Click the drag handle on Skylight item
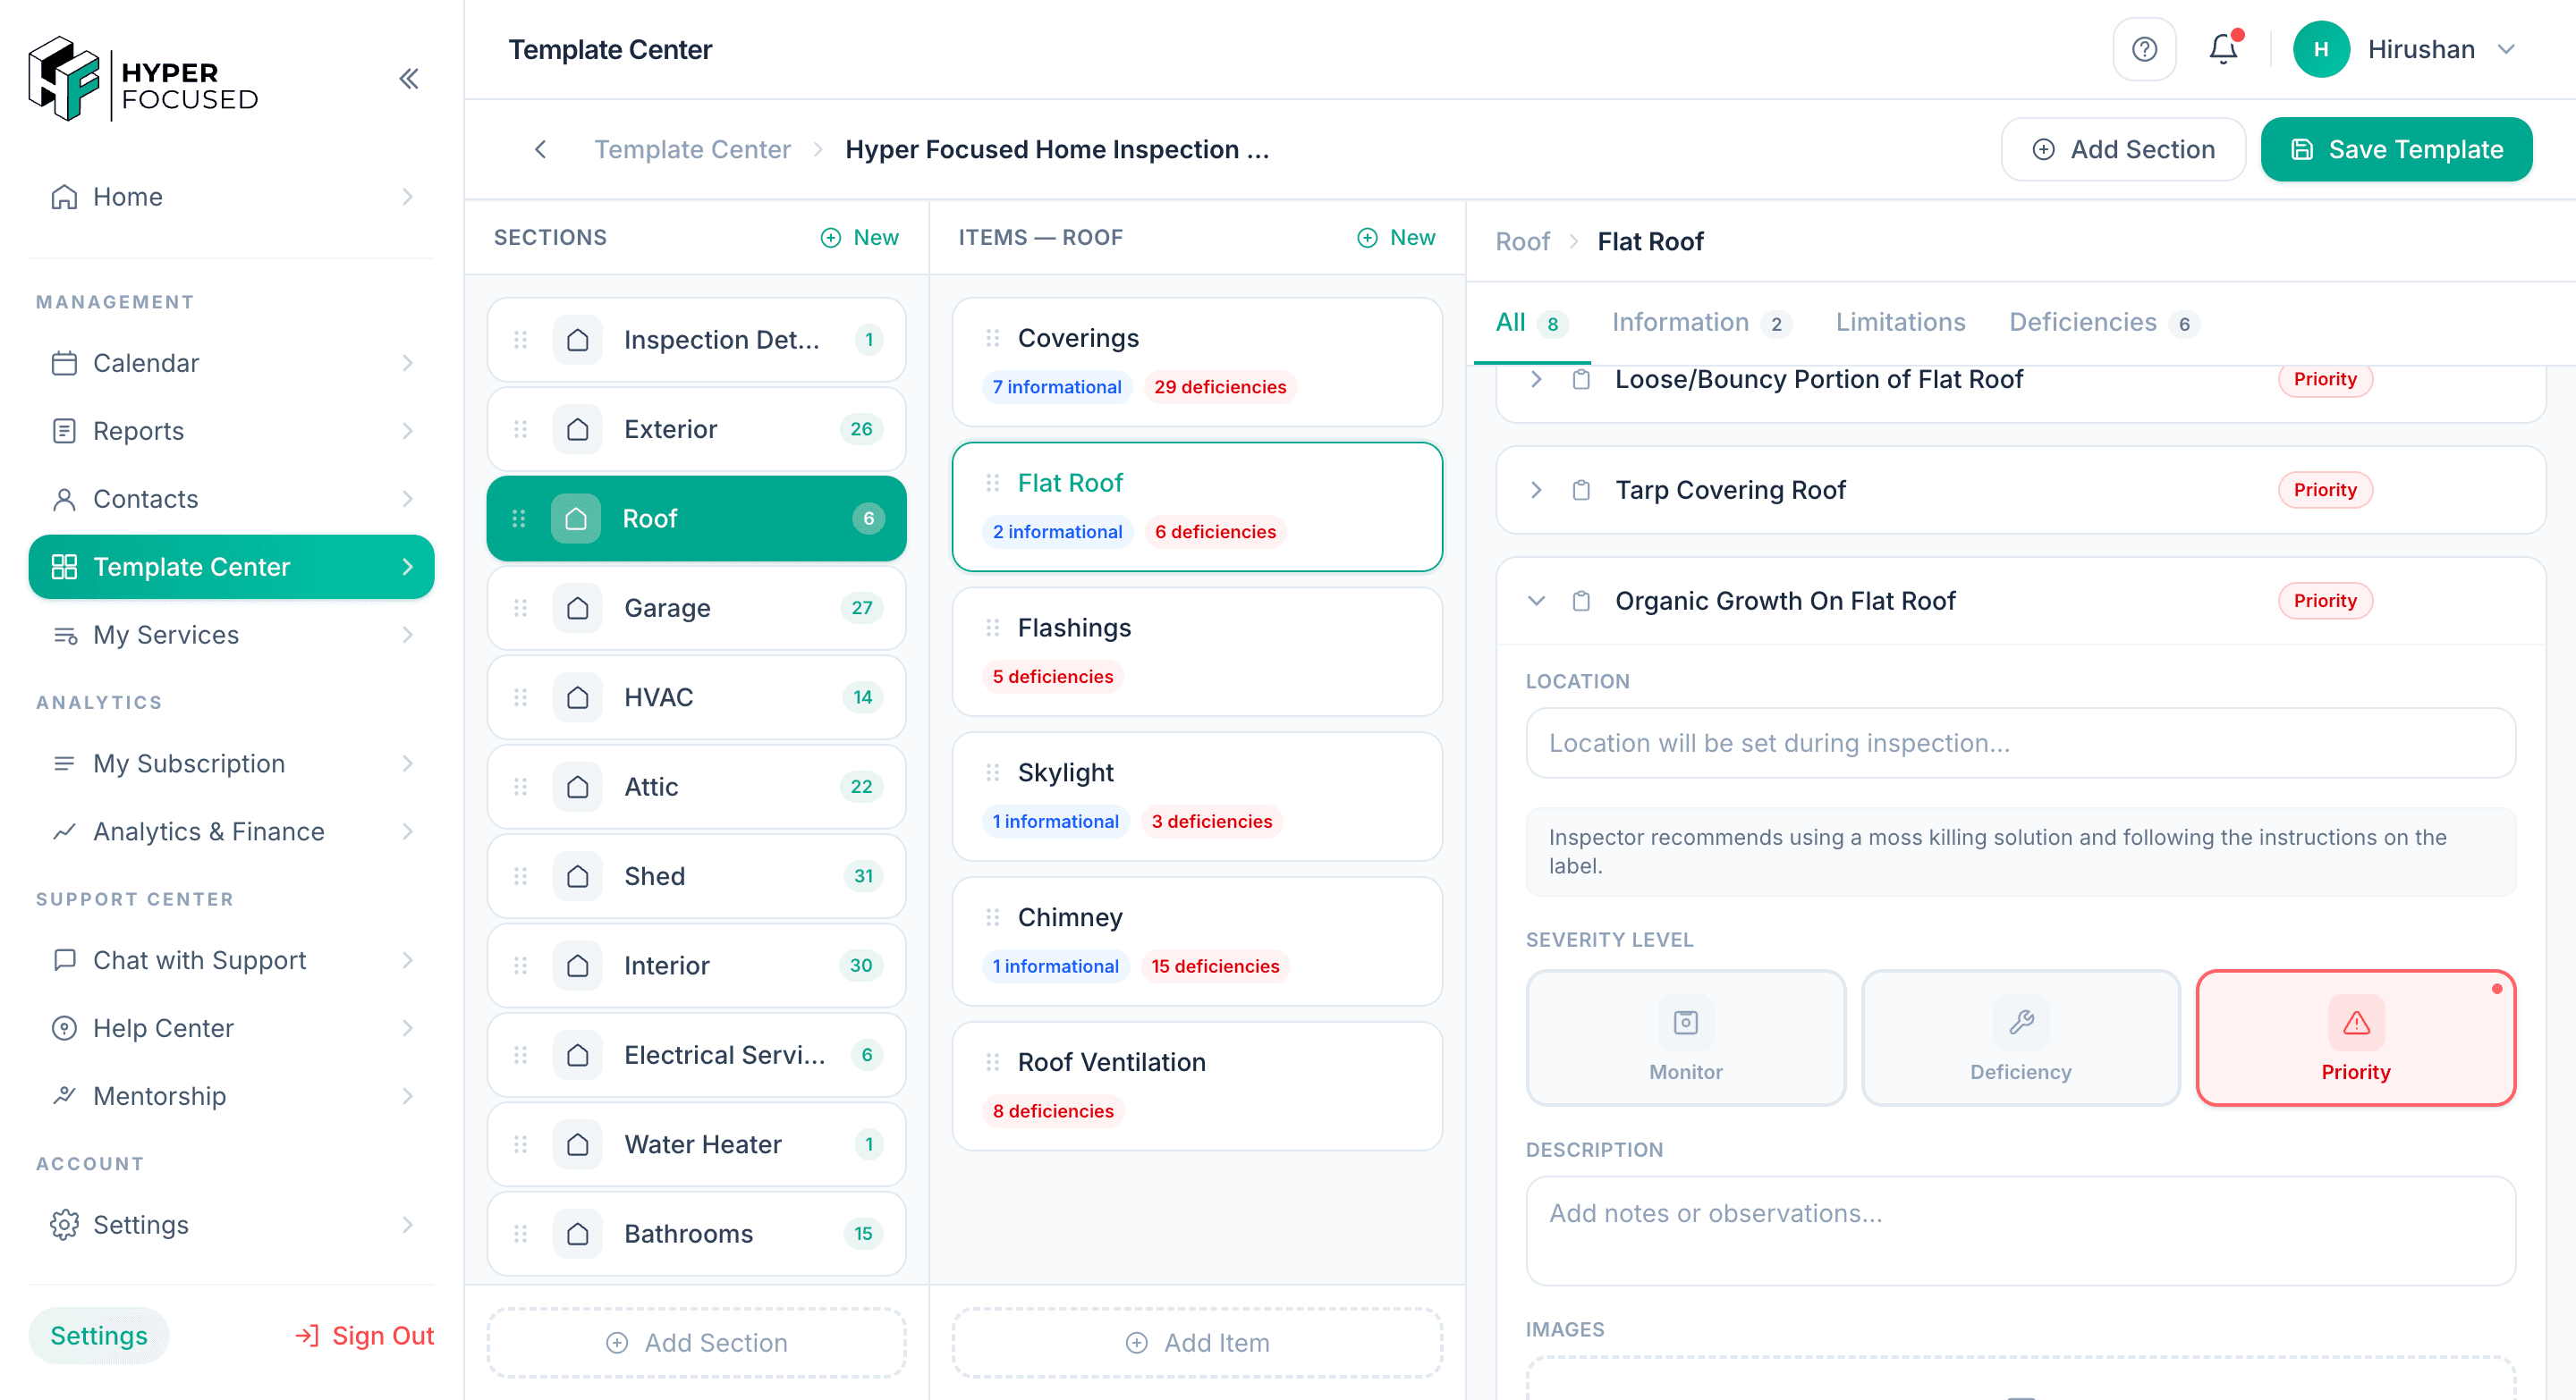The width and height of the screenshot is (2576, 1400). 992,772
